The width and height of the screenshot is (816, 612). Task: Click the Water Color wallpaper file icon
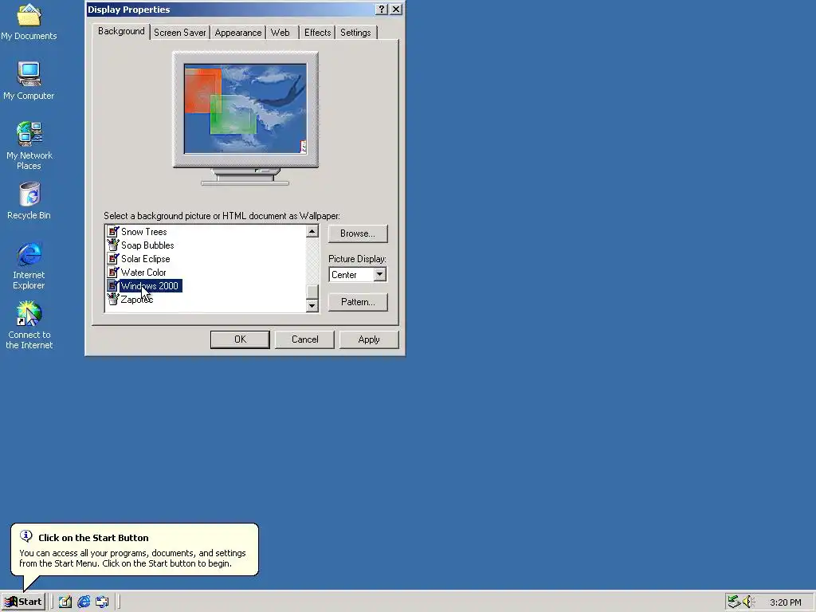click(113, 273)
